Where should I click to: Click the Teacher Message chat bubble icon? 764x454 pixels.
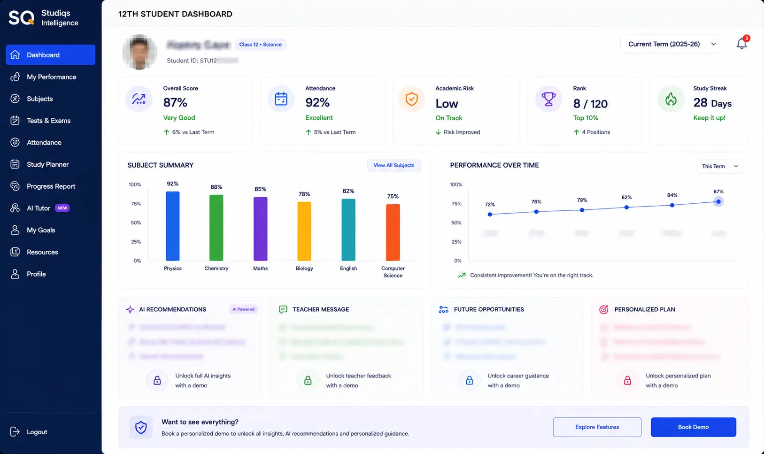(x=283, y=309)
